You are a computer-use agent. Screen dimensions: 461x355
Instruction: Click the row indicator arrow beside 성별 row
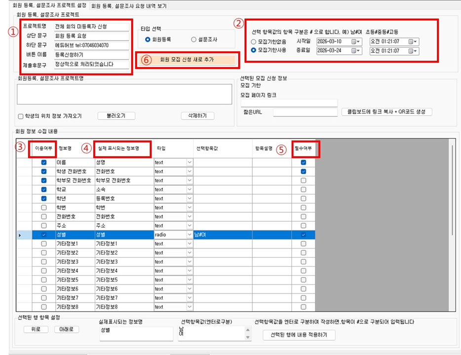coord(20,235)
